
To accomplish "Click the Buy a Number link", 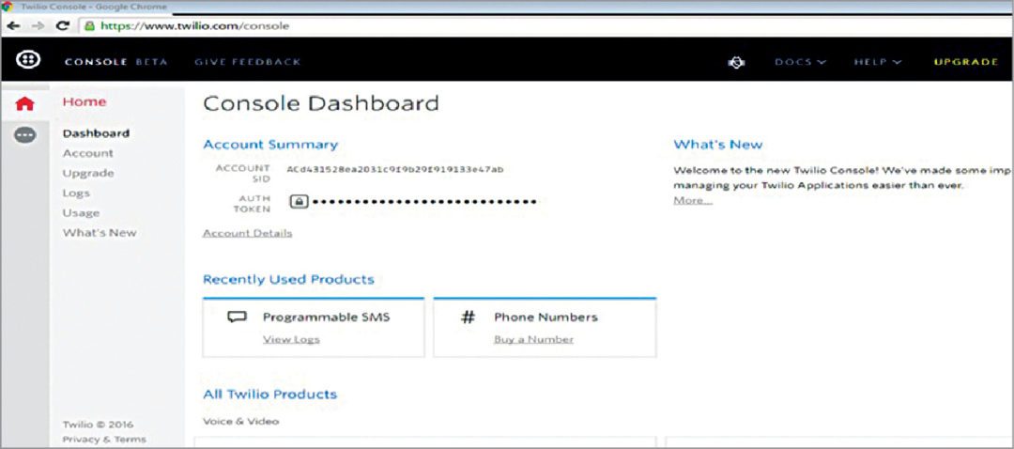I will [x=533, y=339].
